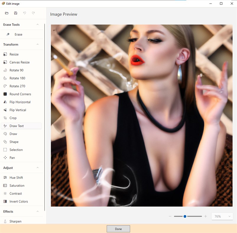Adjust the zoom slider below the preview
The width and height of the screenshot is (237, 233).
click(x=185, y=216)
